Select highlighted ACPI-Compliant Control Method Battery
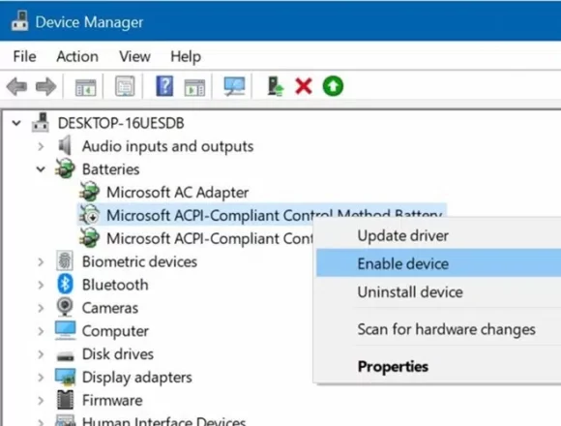The height and width of the screenshot is (426, 561). (x=274, y=215)
